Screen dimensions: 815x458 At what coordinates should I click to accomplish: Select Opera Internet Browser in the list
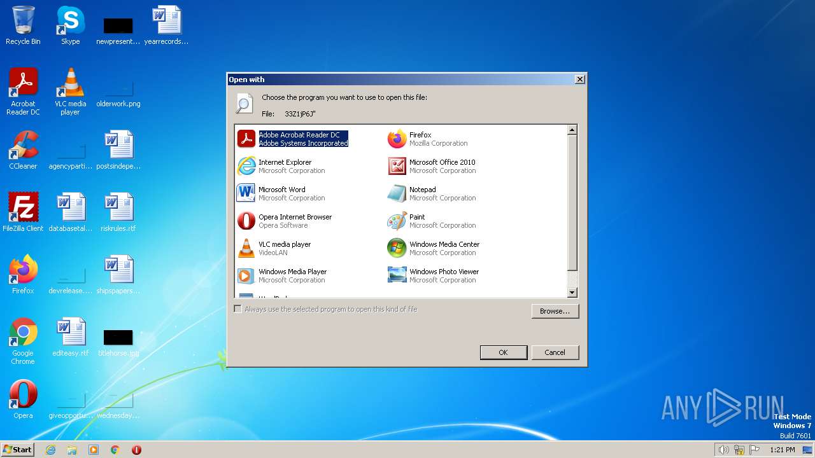click(285, 221)
